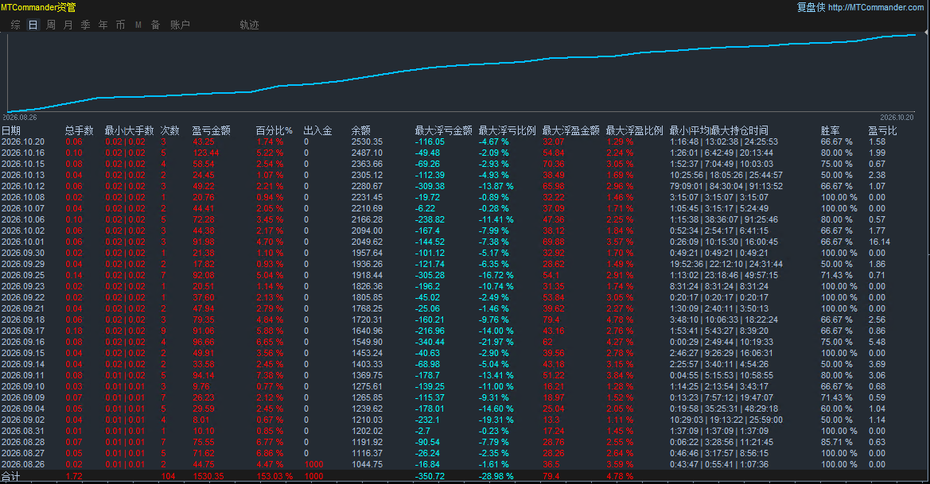Switch to the 综 summary tab
Image resolution: width=930 pixels, height=484 pixels.
16,25
